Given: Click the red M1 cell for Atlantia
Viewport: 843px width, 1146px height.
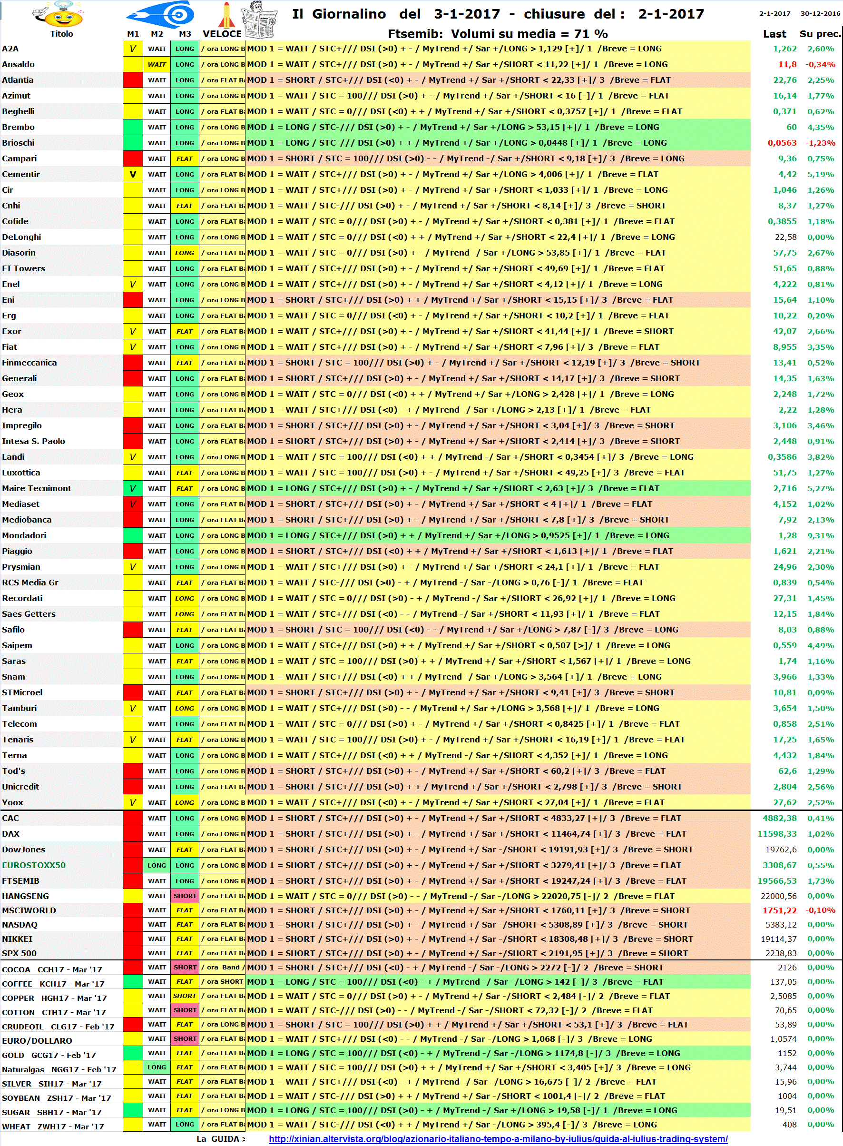Looking at the screenshot, I should [x=133, y=79].
